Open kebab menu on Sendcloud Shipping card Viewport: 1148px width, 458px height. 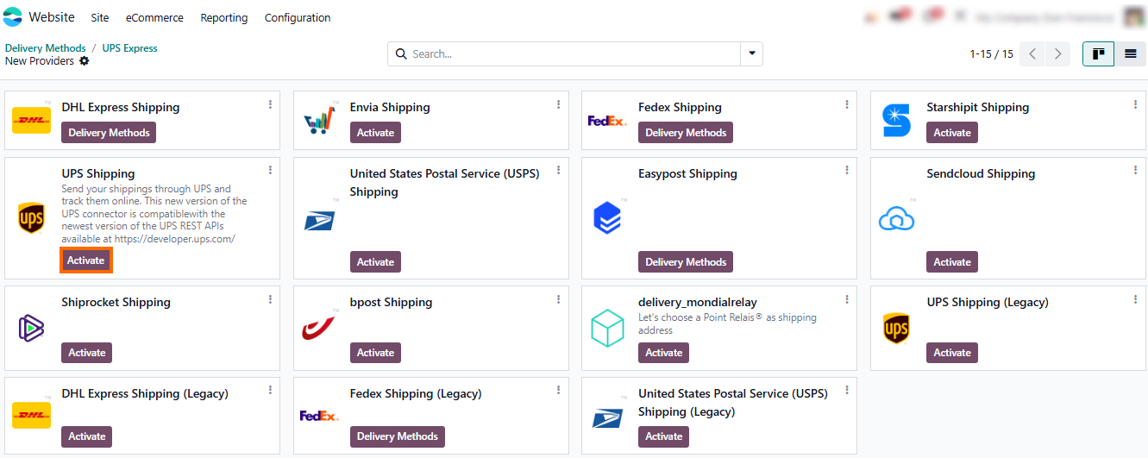click(1135, 171)
